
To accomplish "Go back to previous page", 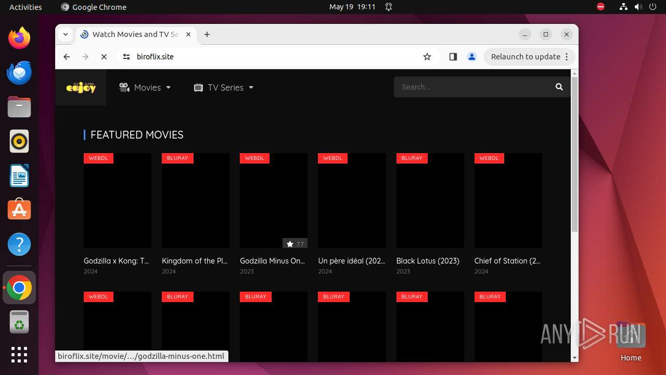I will 67,57.
